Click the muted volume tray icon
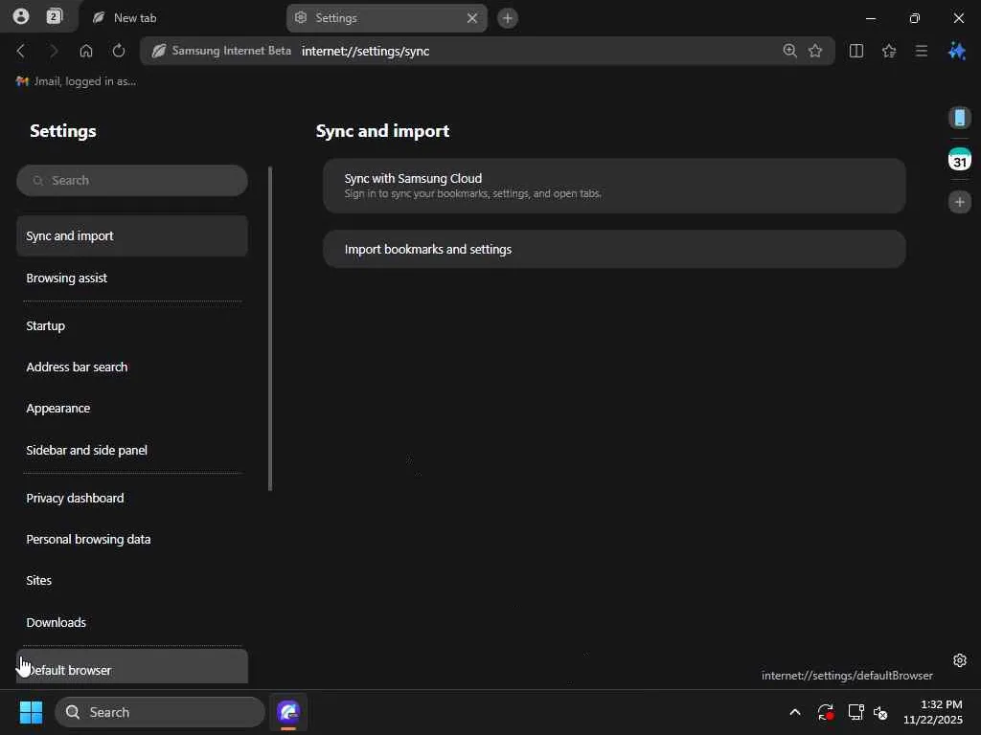Screen dimensions: 981x735 pyautogui.click(x=880, y=712)
